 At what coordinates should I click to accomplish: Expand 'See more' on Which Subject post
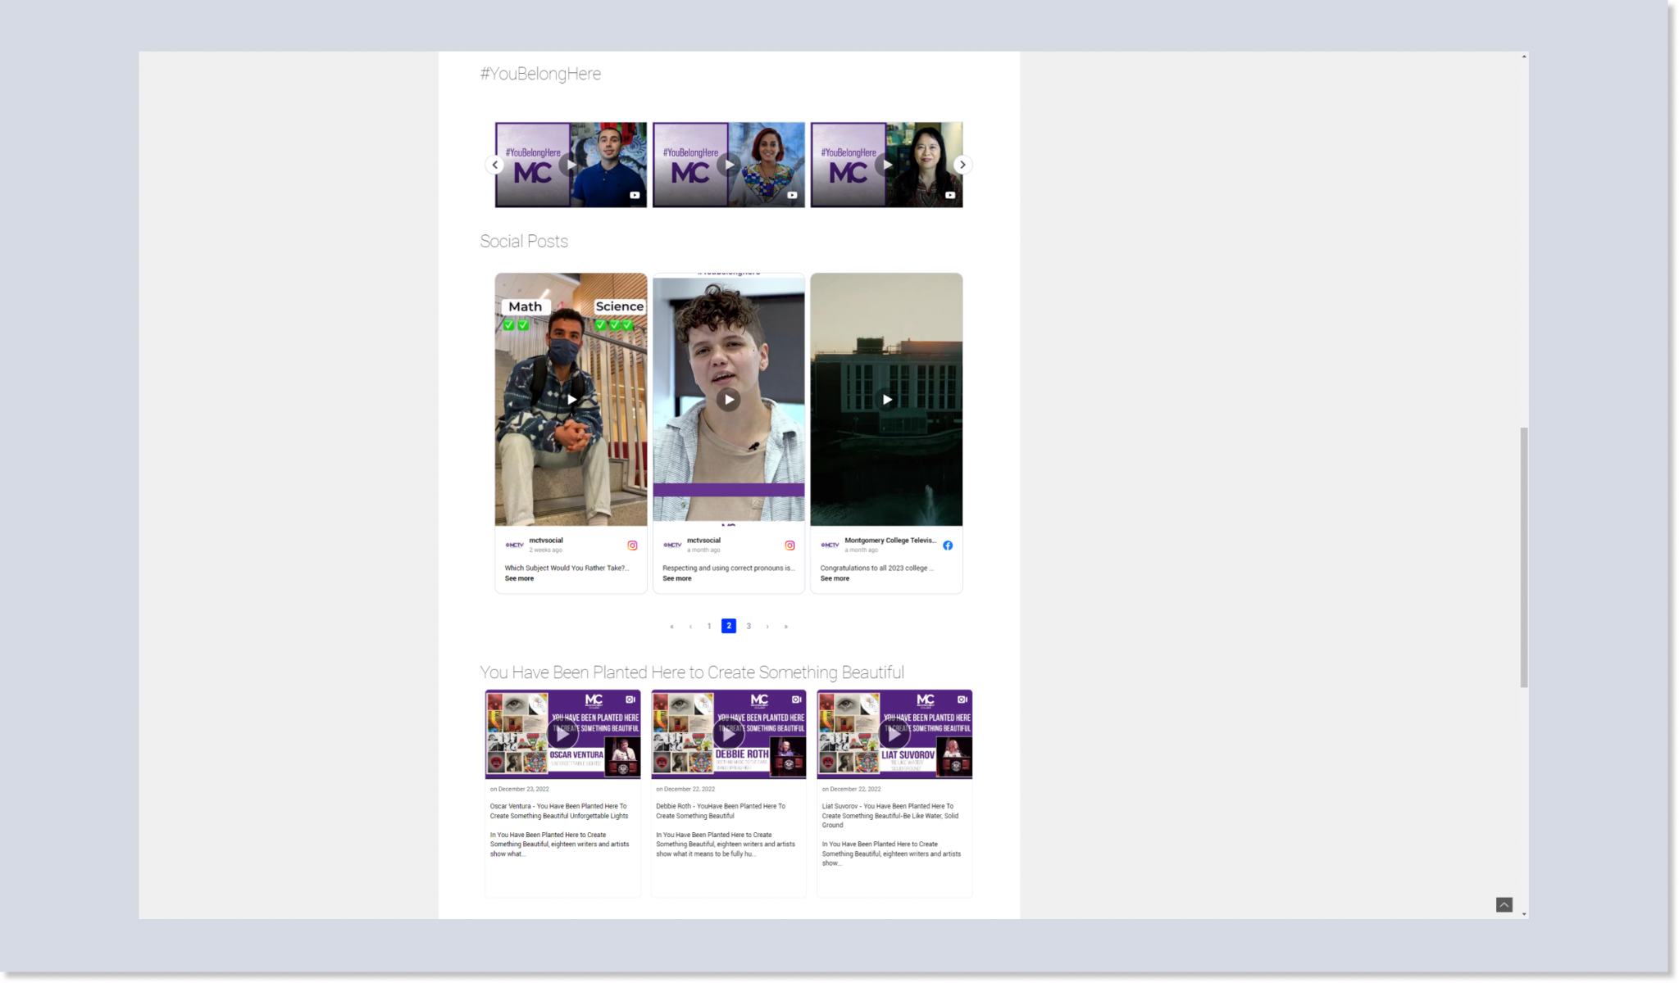pyautogui.click(x=519, y=578)
